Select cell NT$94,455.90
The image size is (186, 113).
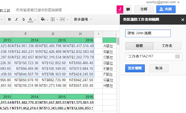pyautogui.click(x=26, y=68)
